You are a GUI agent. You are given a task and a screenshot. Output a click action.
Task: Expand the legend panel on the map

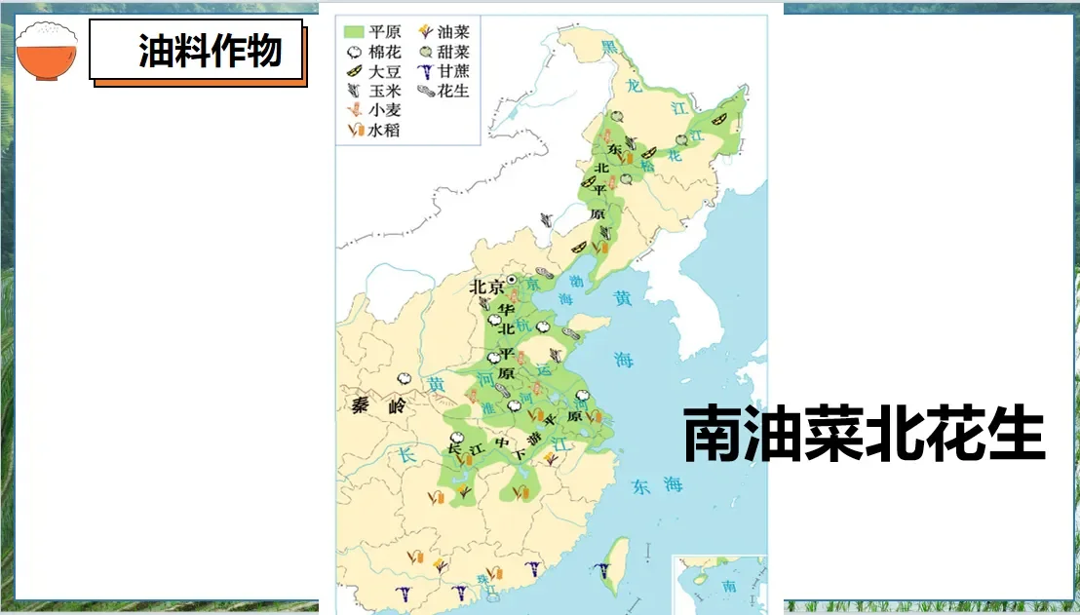pyautogui.click(x=406, y=78)
